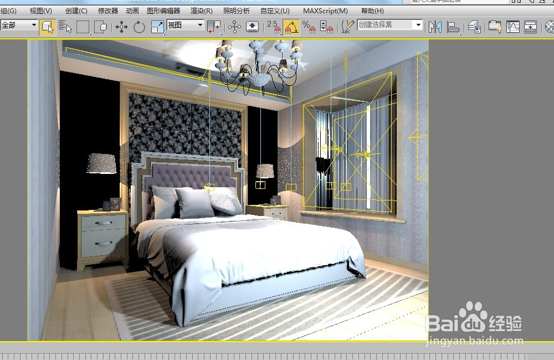Activate the Select and Scale tool

157,27
